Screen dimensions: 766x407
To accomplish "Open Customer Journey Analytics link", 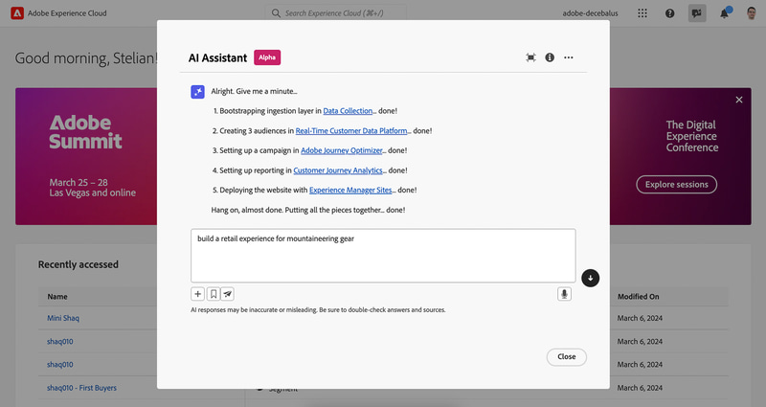I will [x=338, y=170].
